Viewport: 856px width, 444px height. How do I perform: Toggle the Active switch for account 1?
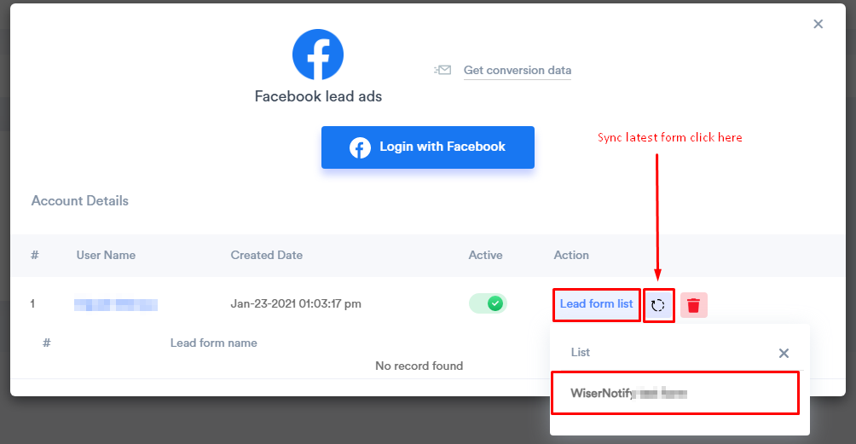click(488, 303)
